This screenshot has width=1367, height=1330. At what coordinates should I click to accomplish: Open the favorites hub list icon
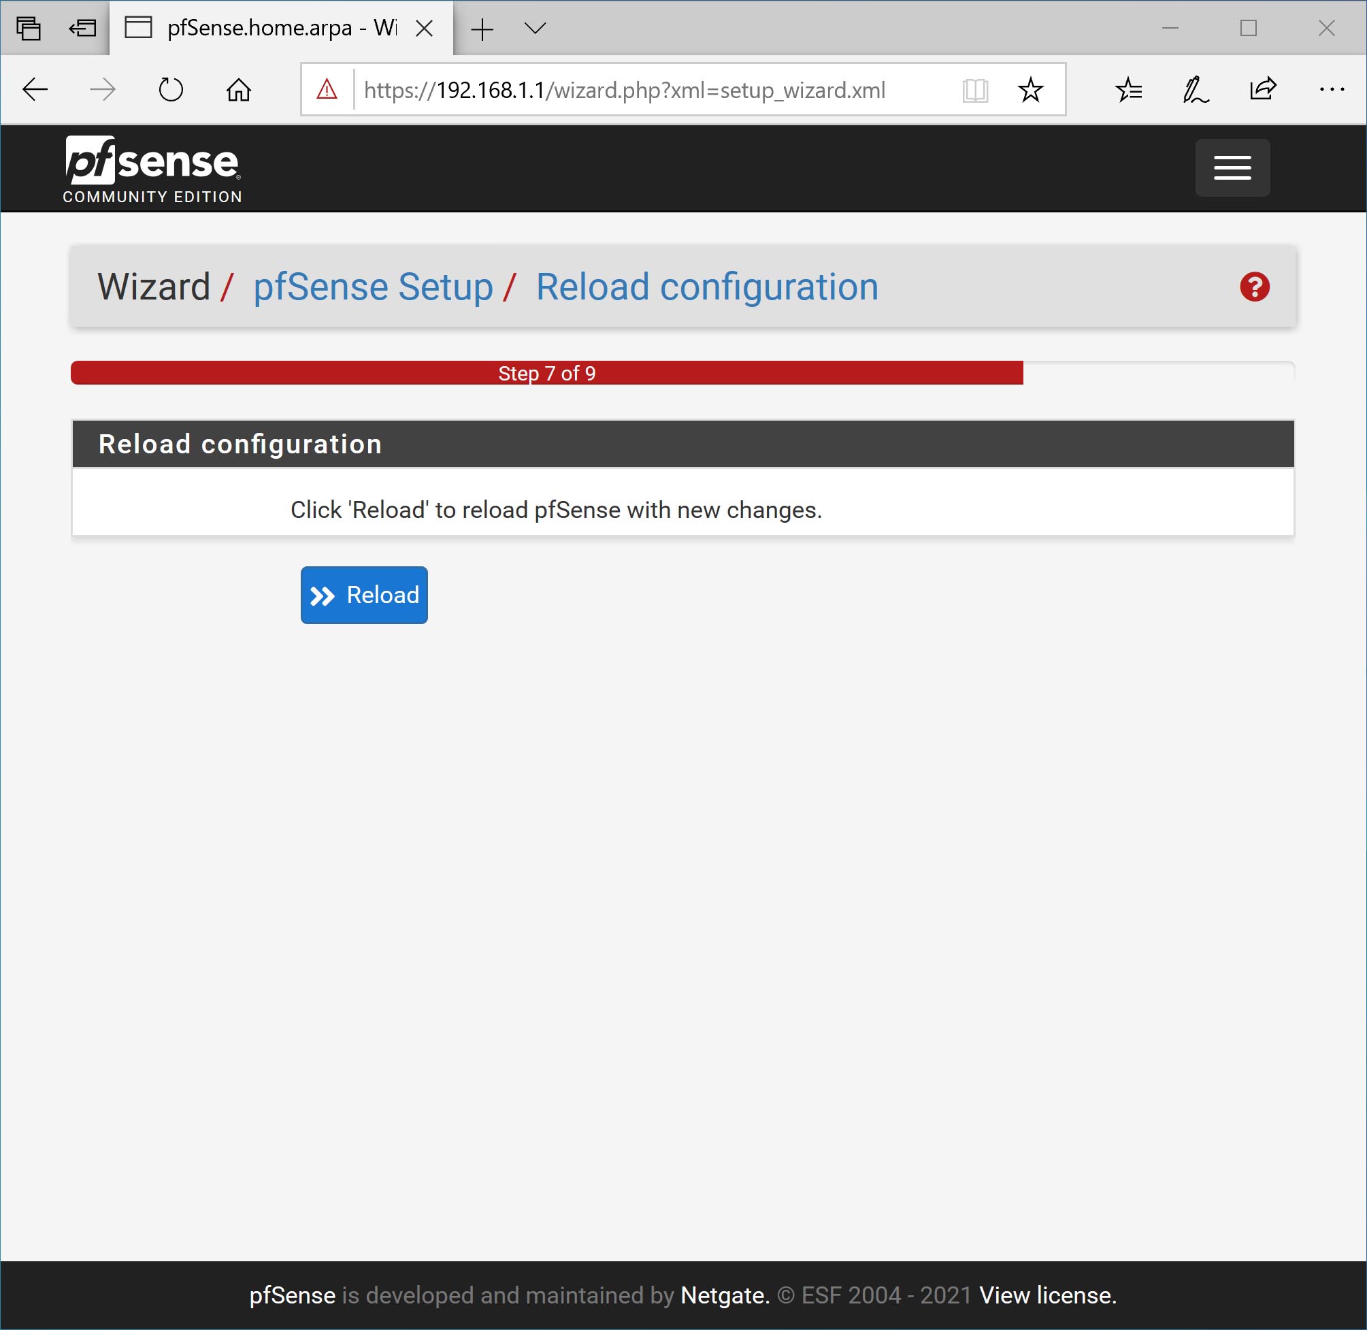(1128, 89)
